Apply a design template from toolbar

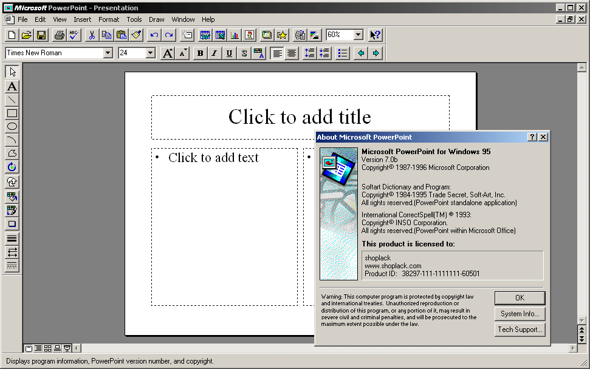pyautogui.click(x=267, y=35)
